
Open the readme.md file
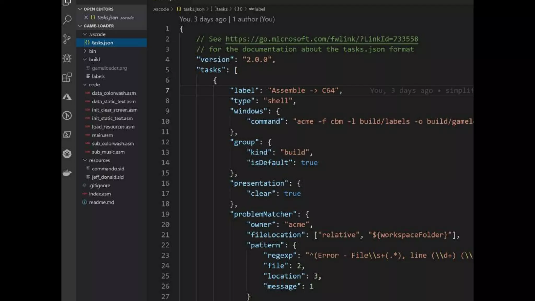(101, 202)
